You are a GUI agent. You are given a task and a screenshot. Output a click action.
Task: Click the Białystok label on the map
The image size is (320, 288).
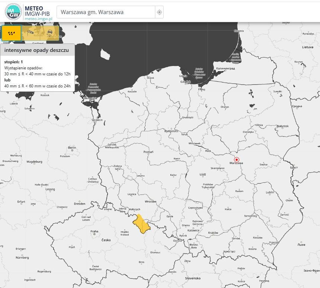tap(283, 126)
